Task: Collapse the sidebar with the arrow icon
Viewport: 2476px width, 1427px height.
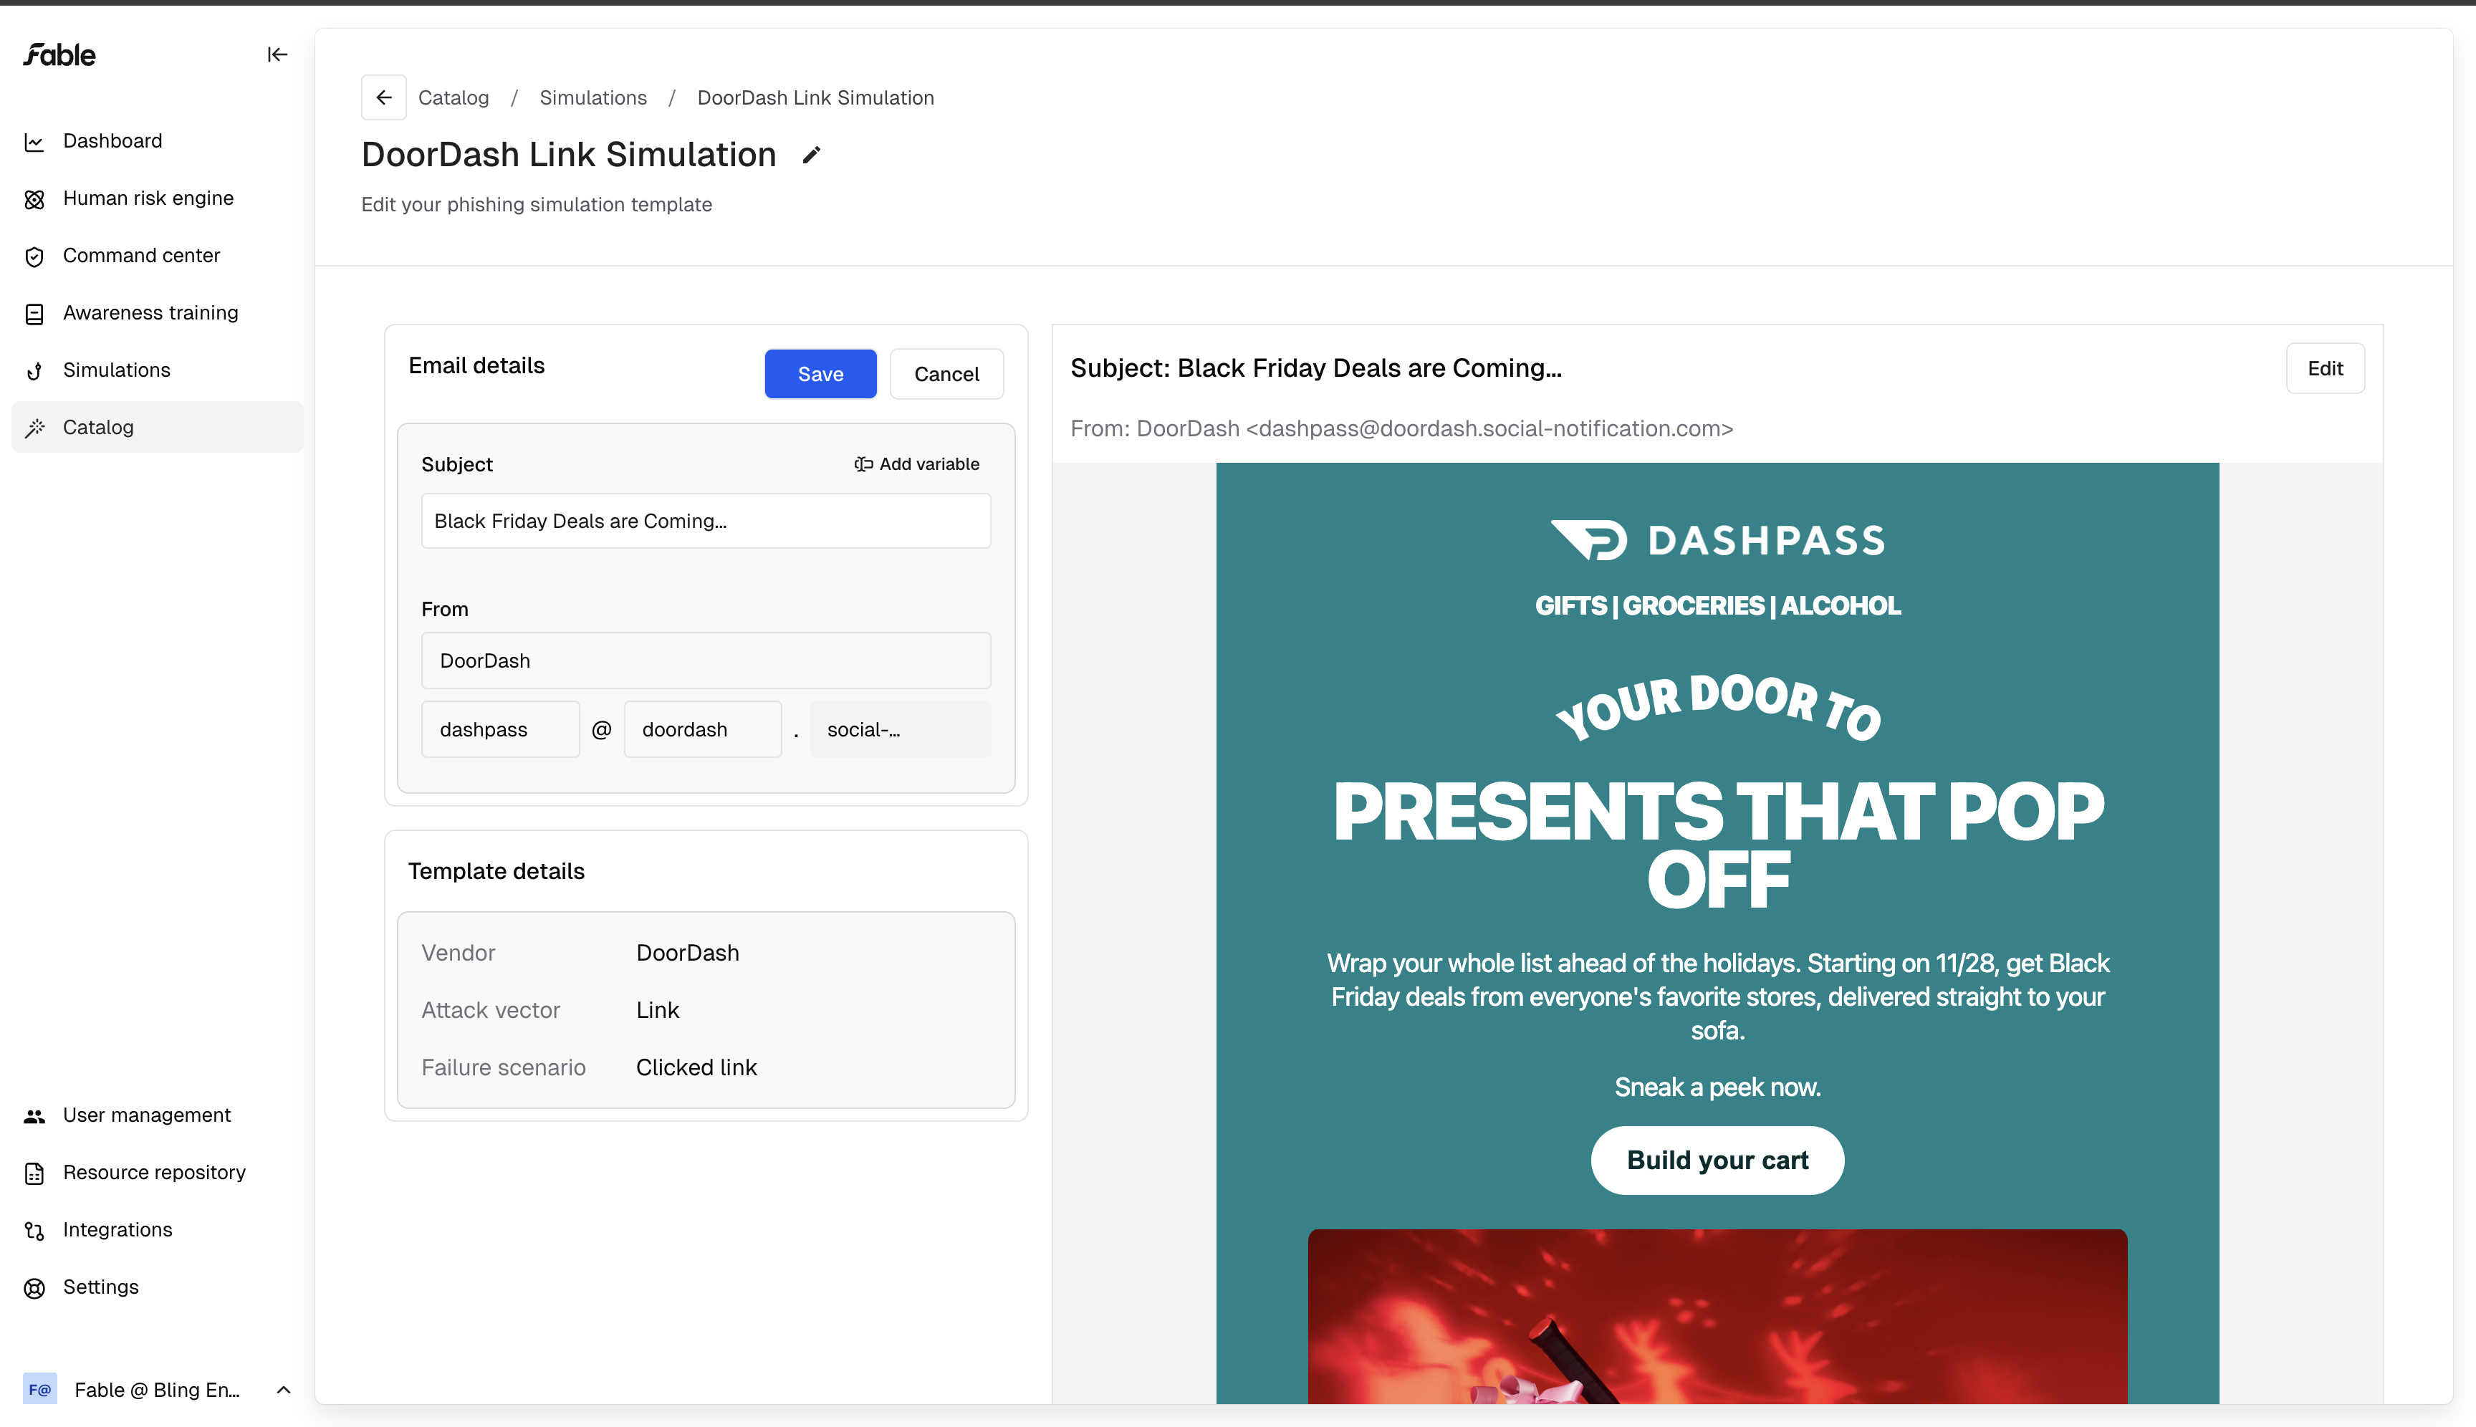Action: [277, 55]
